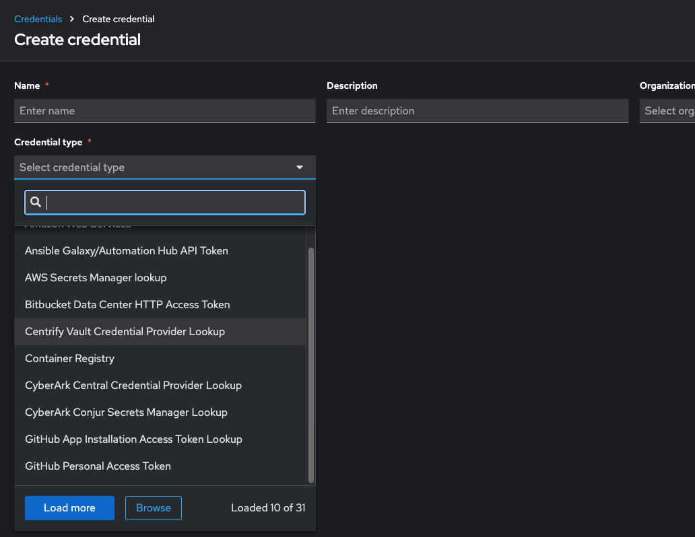The height and width of the screenshot is (537, 695).
Task: Click the Name input field
Action: click(164, 111)
